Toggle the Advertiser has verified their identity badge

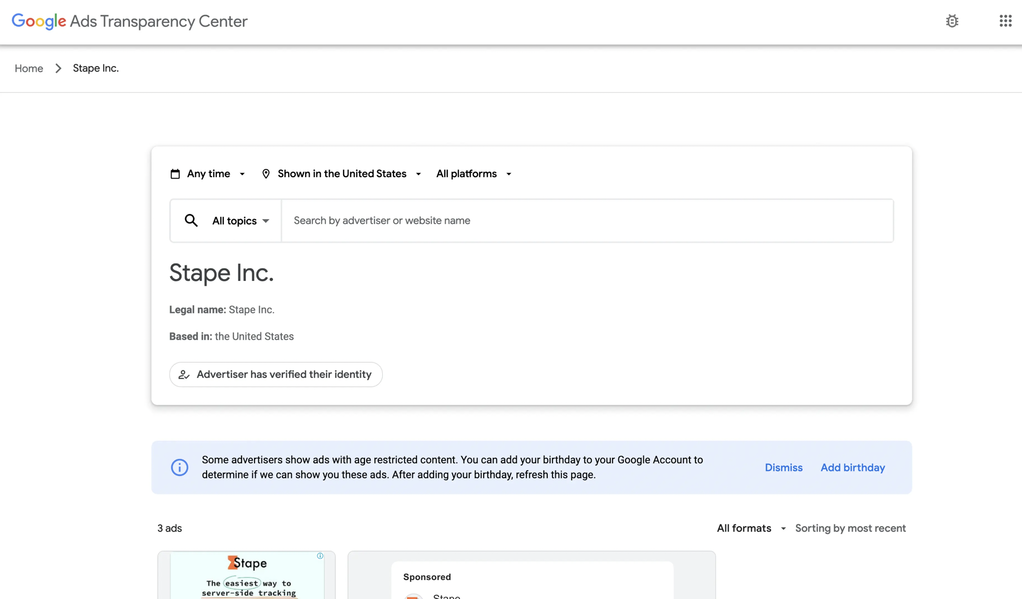coord(276,374)
